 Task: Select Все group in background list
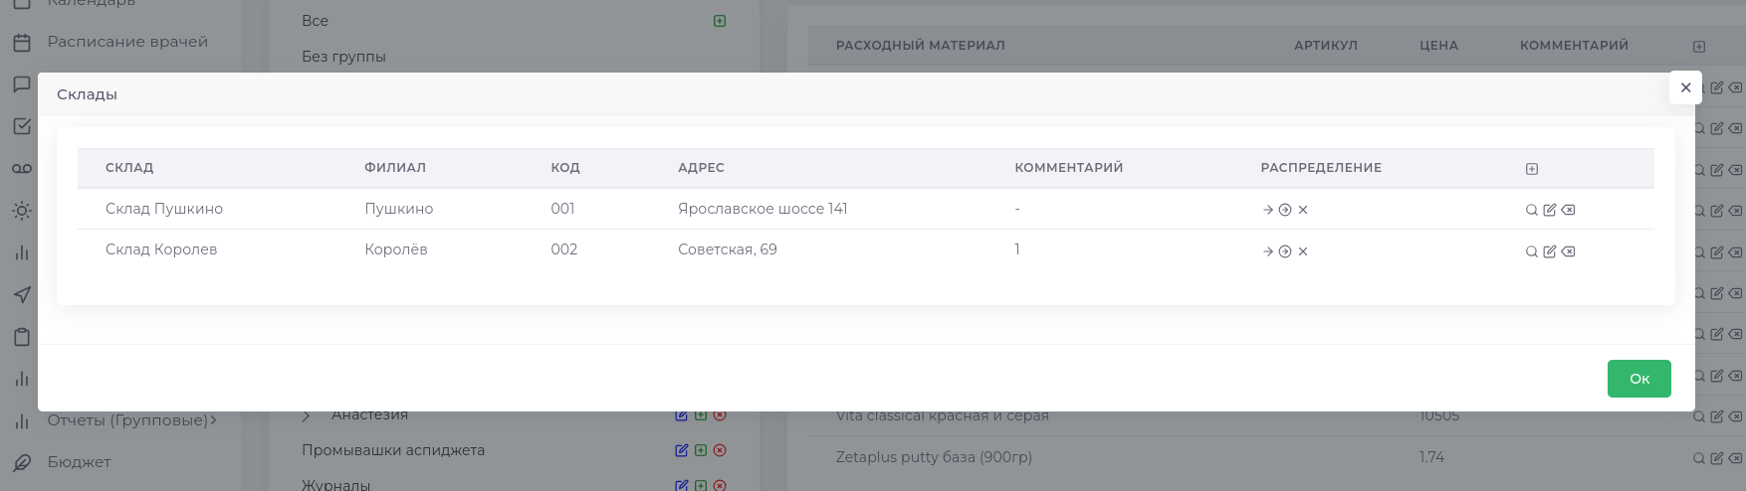coord(315,21)
